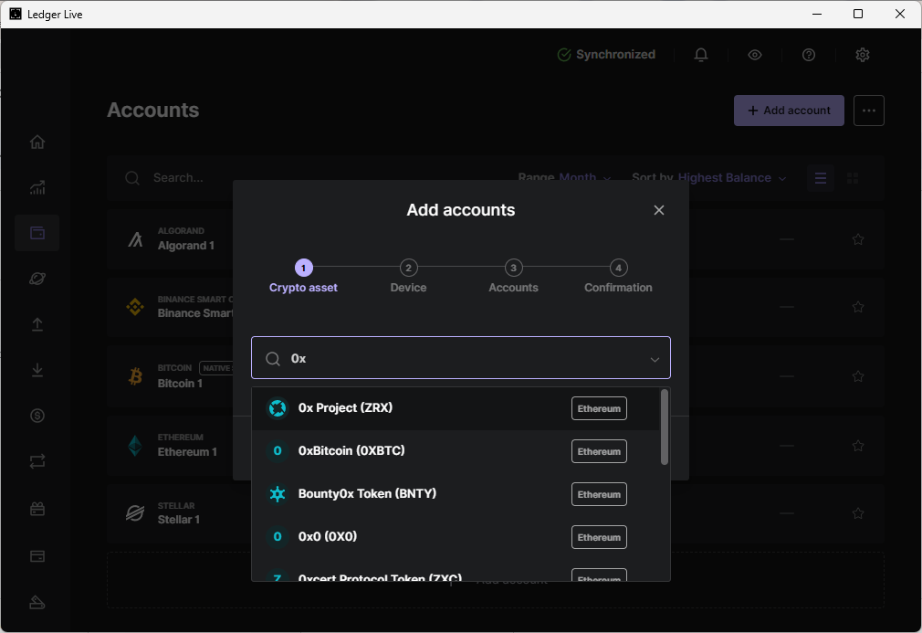Screen dimensions: 922x633
Task: Star the Binance Smart Chain account
Action: pos(858,307)
